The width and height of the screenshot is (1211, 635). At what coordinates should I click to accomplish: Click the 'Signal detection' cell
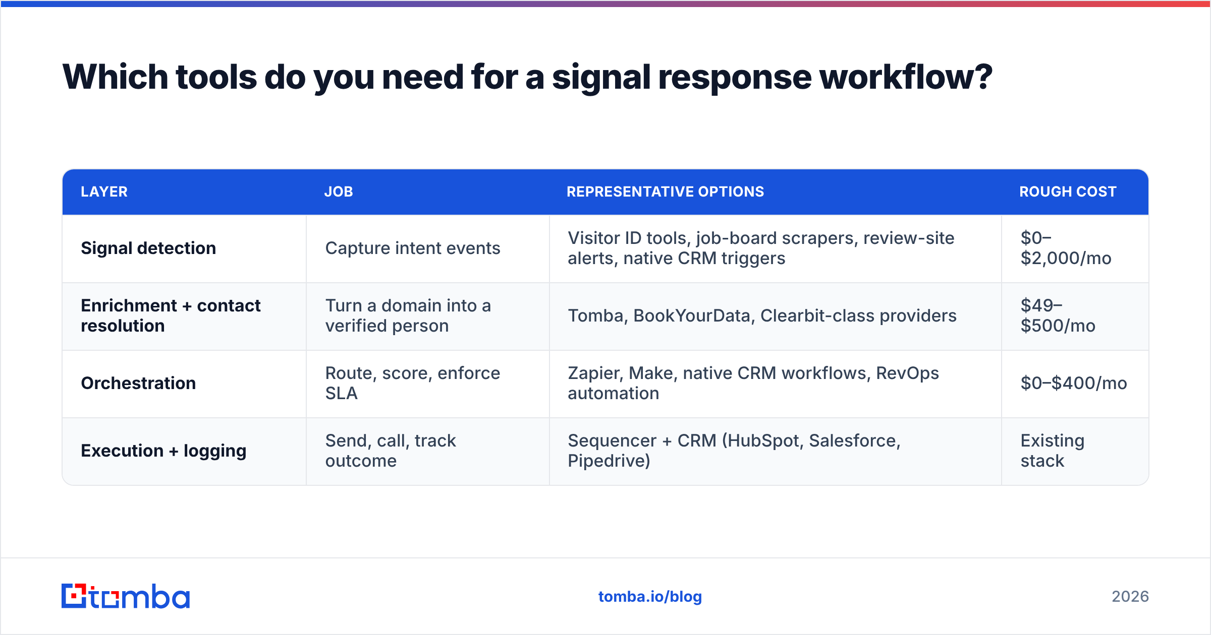184,248
